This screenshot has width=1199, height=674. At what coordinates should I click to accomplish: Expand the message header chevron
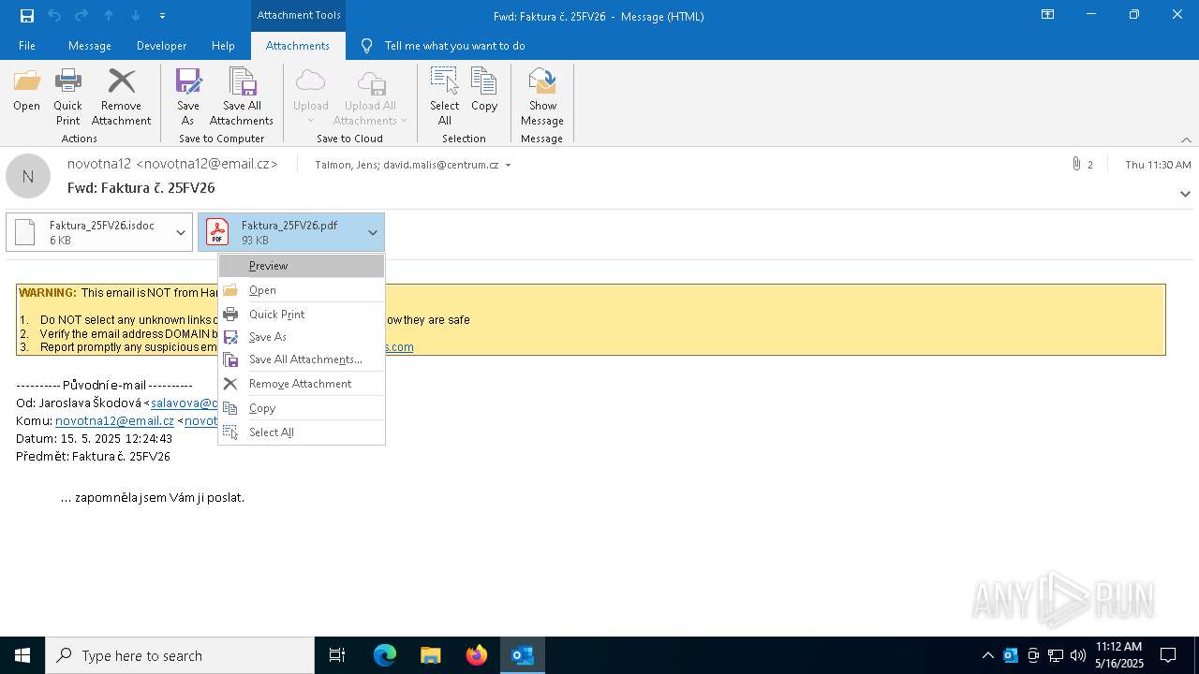[x=1185, y=194]
